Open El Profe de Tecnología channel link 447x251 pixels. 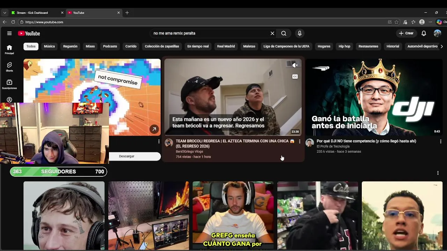(x=333, y=146)
